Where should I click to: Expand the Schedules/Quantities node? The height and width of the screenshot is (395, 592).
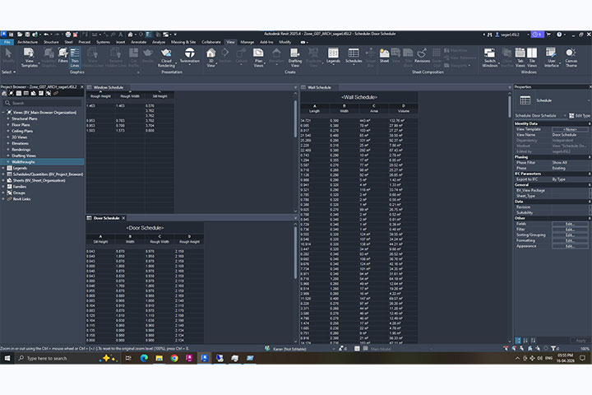click(3, 174)
